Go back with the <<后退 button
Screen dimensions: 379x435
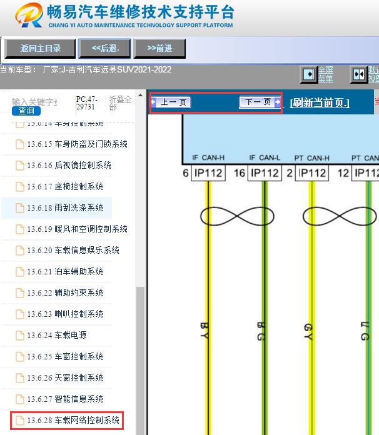click(104, 49)
